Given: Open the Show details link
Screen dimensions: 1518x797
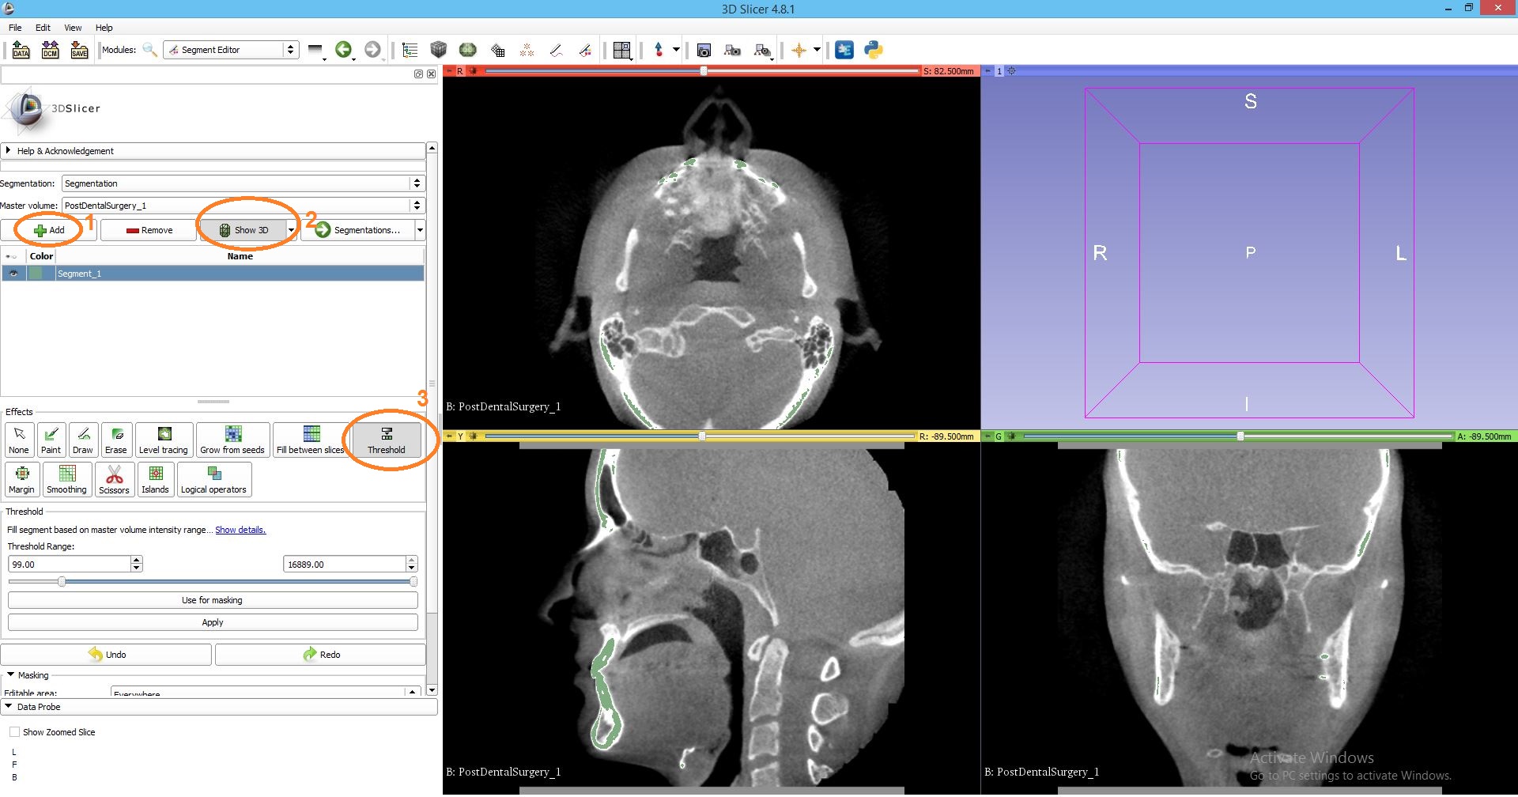Looking at the screenshot, I should coord(240,530).
